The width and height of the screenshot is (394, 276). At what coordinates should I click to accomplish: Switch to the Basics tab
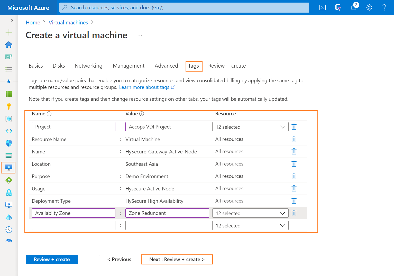[36, 66]
